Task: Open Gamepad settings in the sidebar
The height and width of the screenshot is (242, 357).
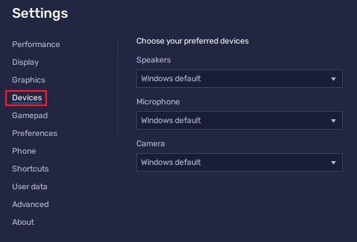Action: [30, 115]
